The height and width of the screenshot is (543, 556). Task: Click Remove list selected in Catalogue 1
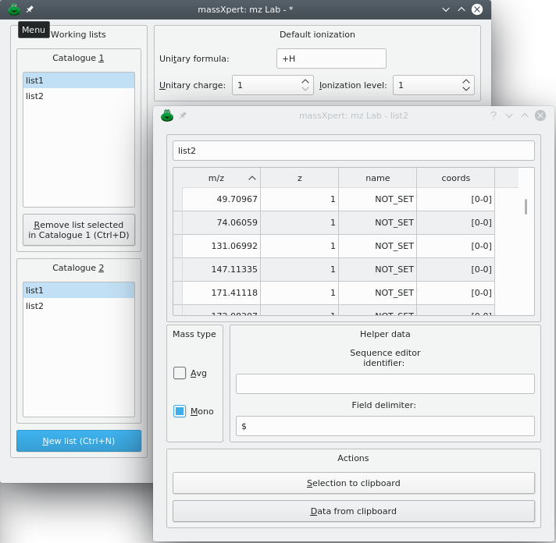[79, 229]
